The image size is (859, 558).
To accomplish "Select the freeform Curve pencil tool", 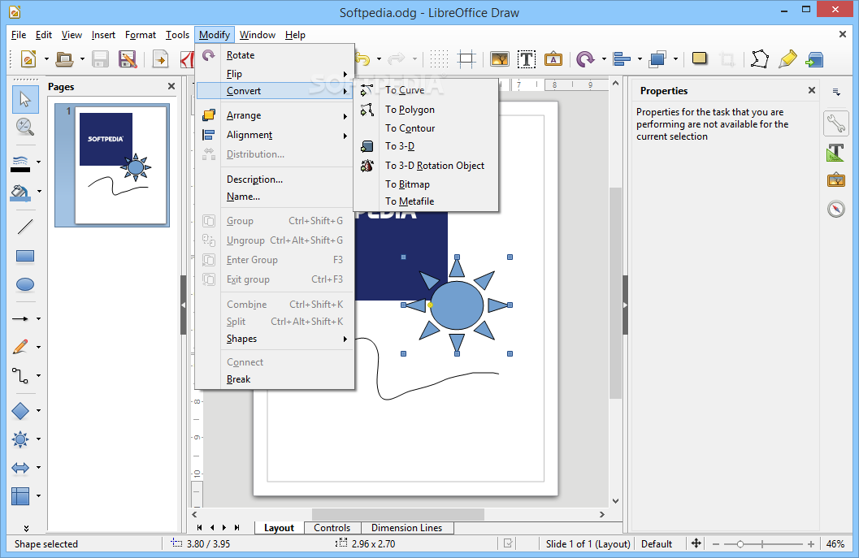I will (x=20, y=347).
